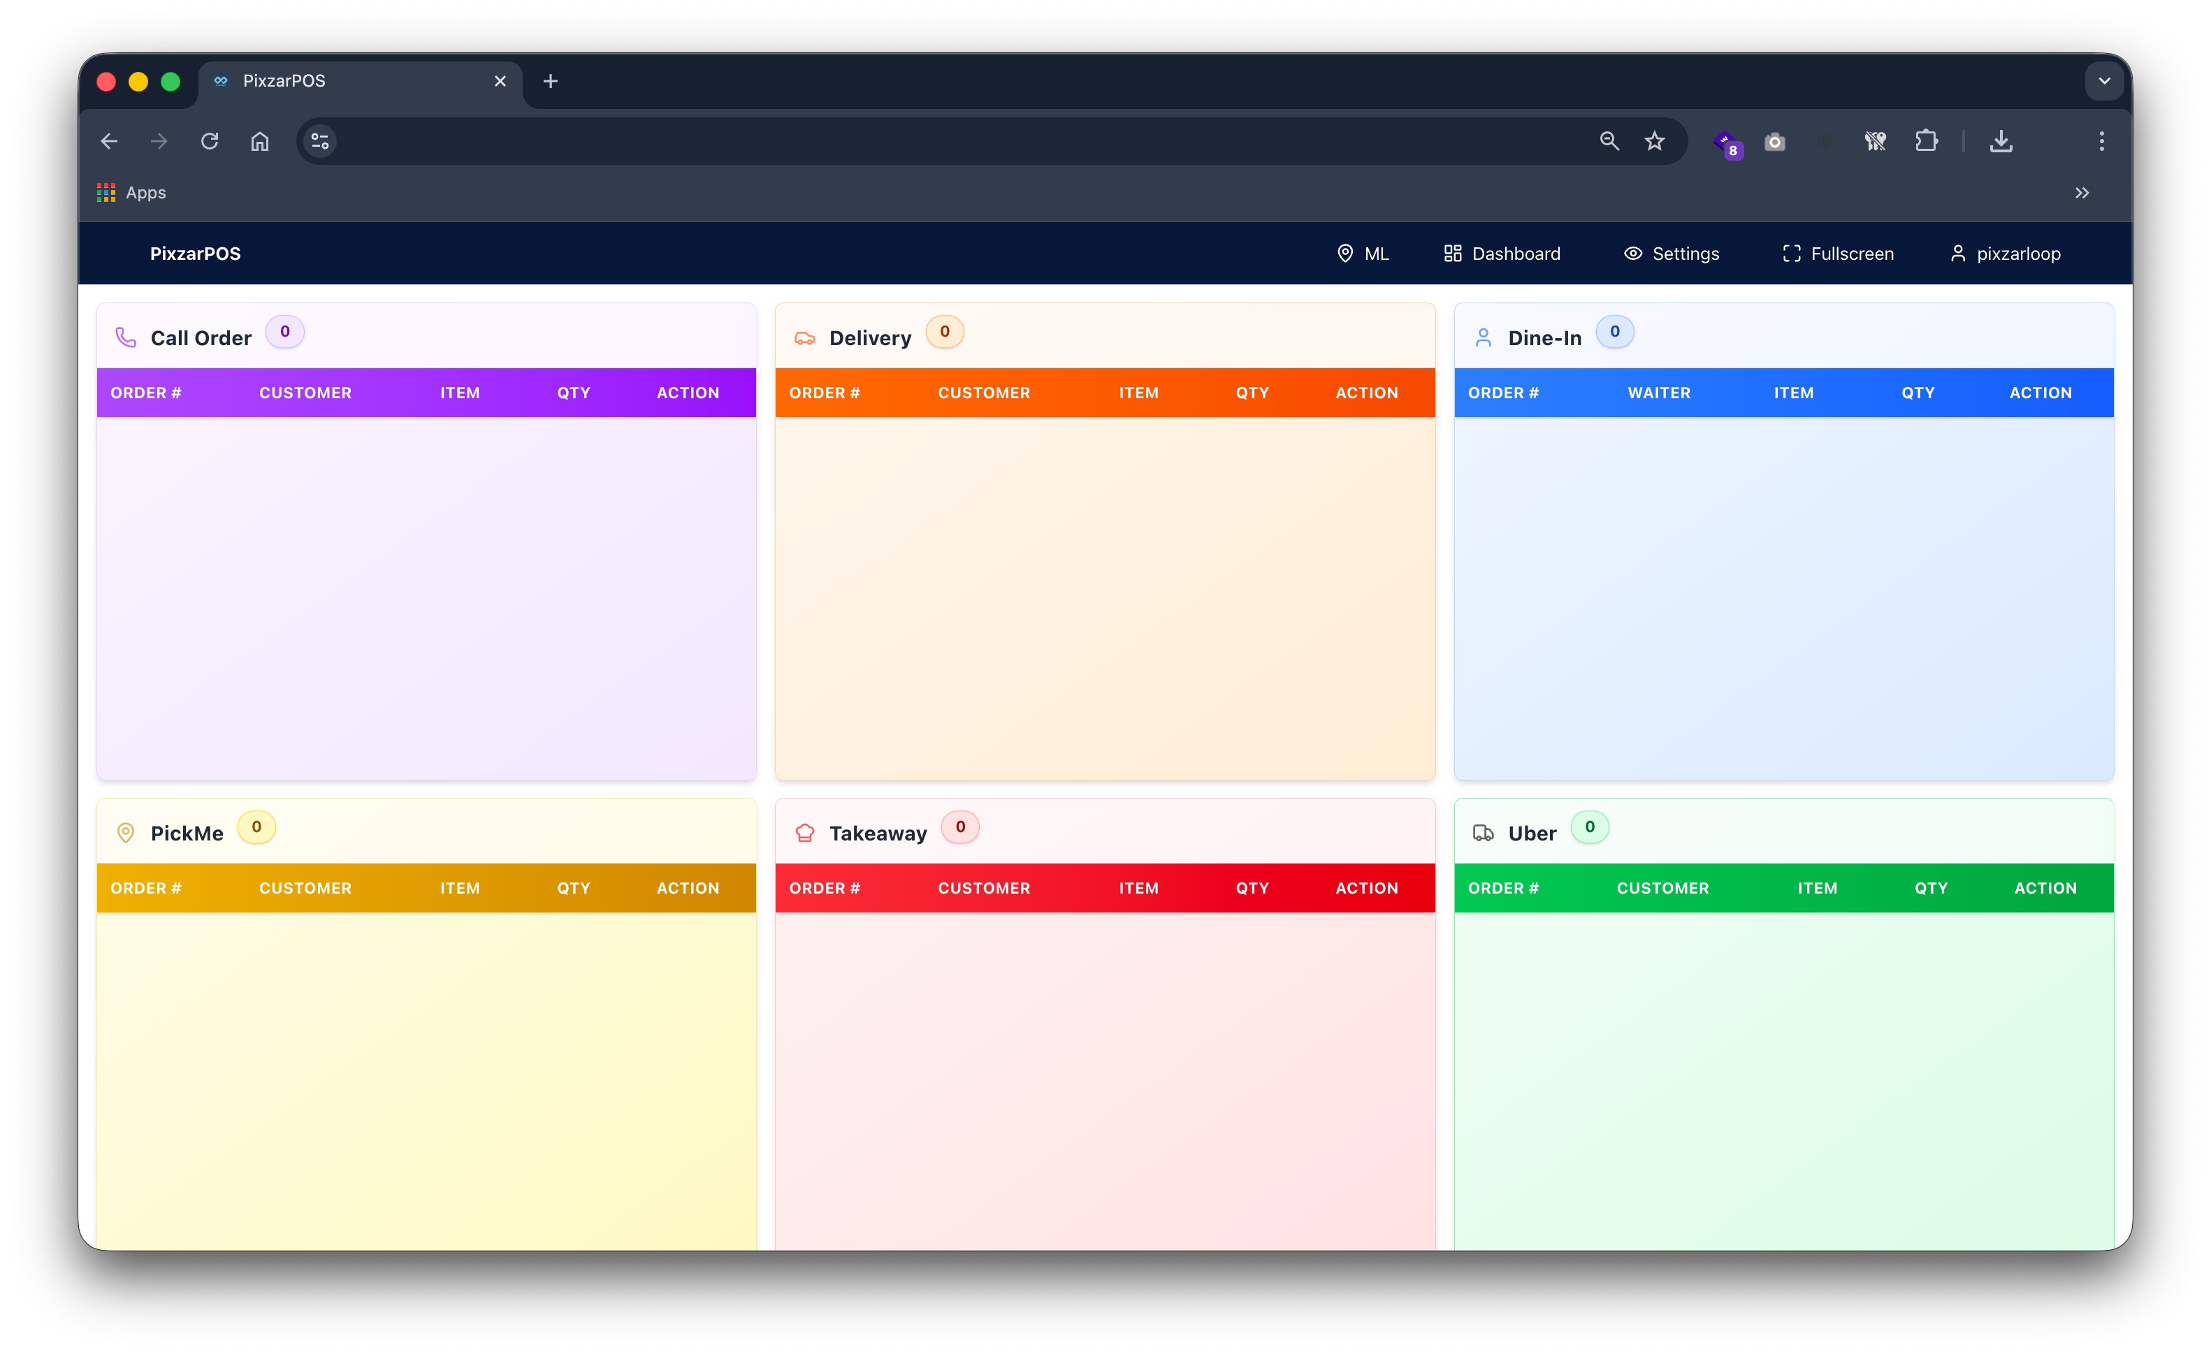This screenshot has width=2211, height=1354.
Task: Open the tab search chevron in titlebar
Action: pyautogui.click(x=2104, y=81)
